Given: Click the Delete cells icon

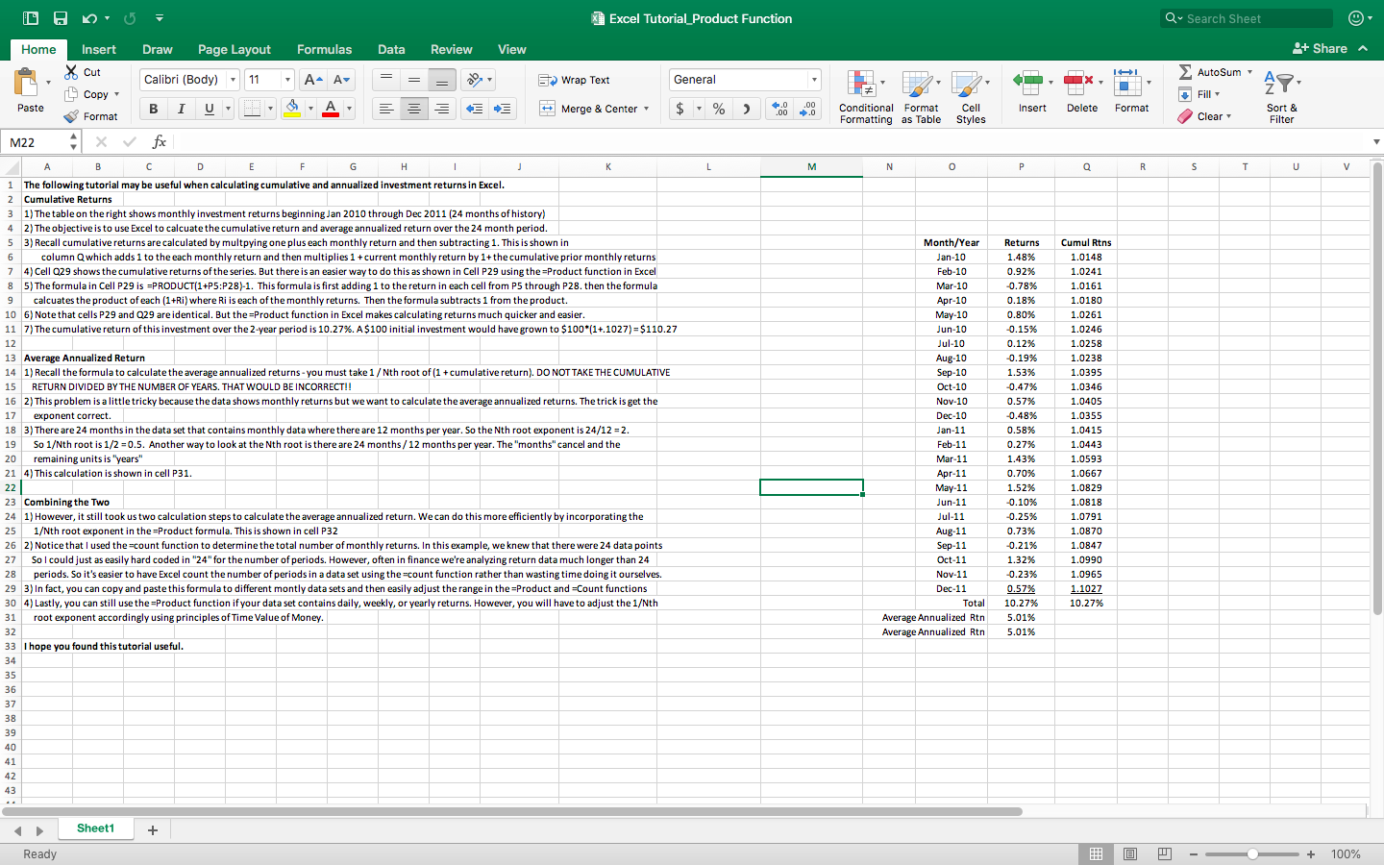Looking at the screenshot, I should (x=1081, y=91).
